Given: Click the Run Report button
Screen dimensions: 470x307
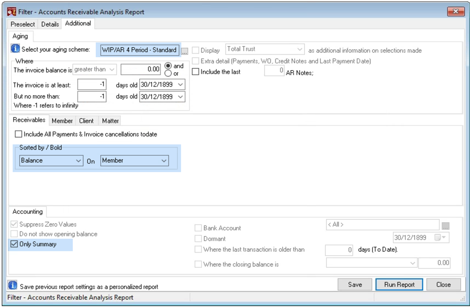Looking at the screenshot, I should [399, 284].
